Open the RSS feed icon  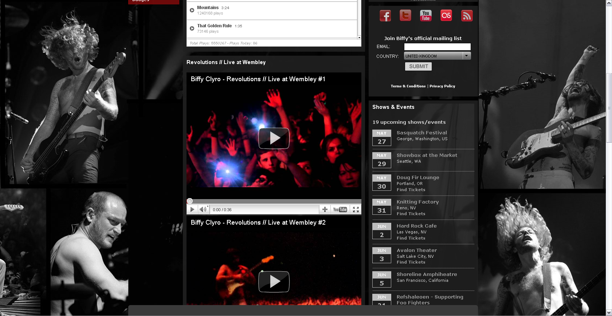pyautogui.click(x=467, y=16)
